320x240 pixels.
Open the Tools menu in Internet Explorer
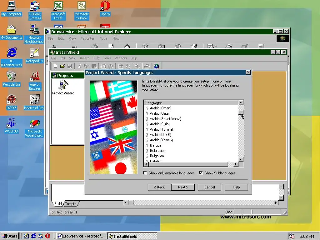tap(103, 38)
